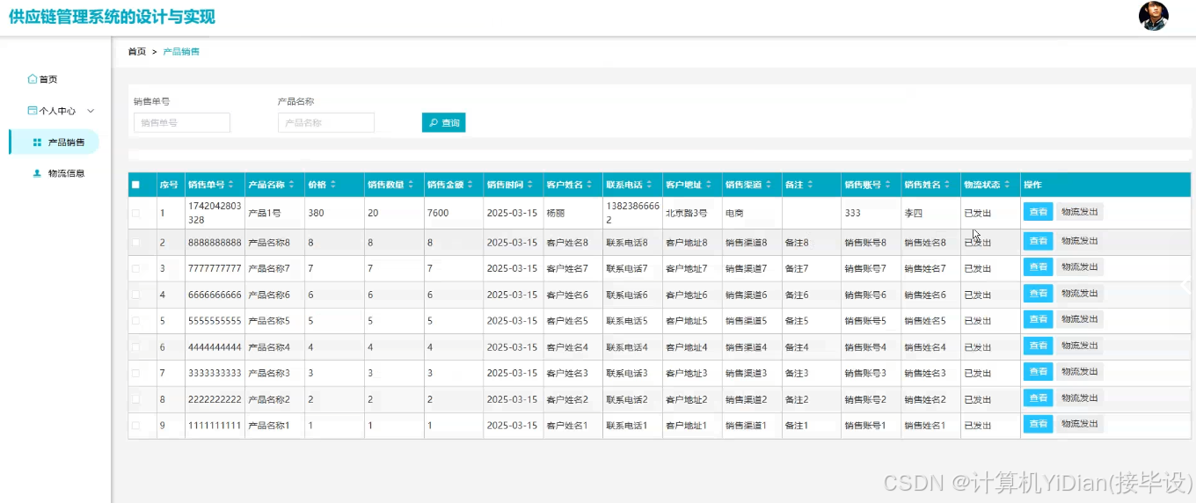Expand the 个人中心 chevron arrow
The width and height of the screenshot is (1196, 503).
[x=91, y=111]
